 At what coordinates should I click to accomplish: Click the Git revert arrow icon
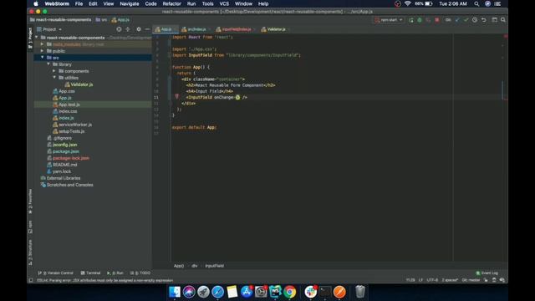[x=483, y=20]
